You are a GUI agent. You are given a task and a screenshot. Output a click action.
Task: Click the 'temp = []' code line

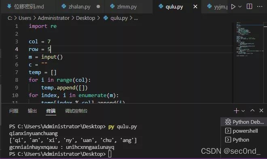42,72
